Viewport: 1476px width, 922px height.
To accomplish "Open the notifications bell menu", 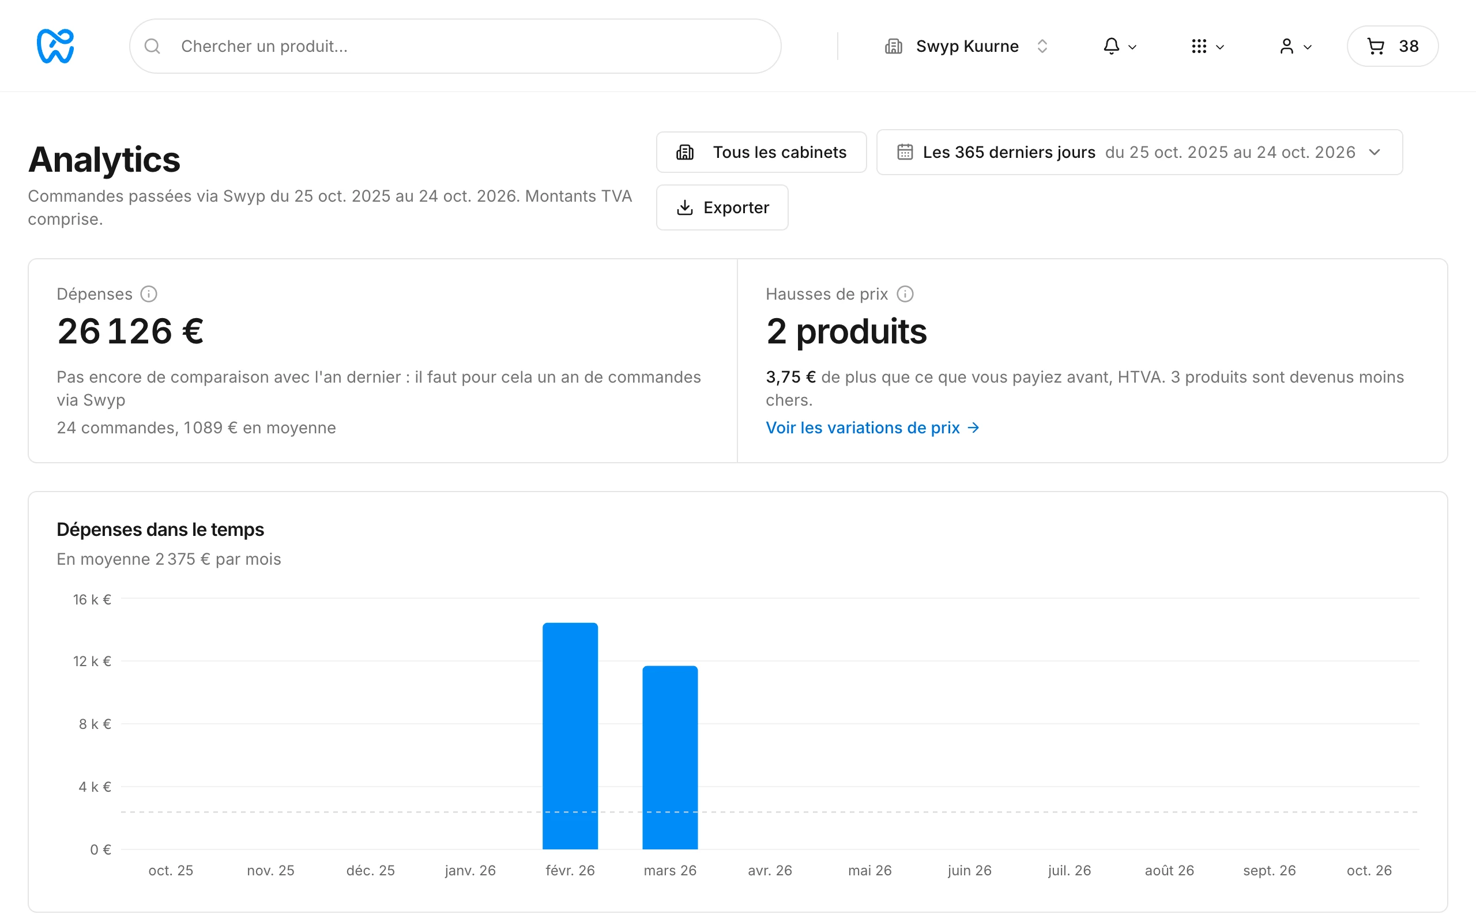I will pyautogui.click(x=1119, y=46).
